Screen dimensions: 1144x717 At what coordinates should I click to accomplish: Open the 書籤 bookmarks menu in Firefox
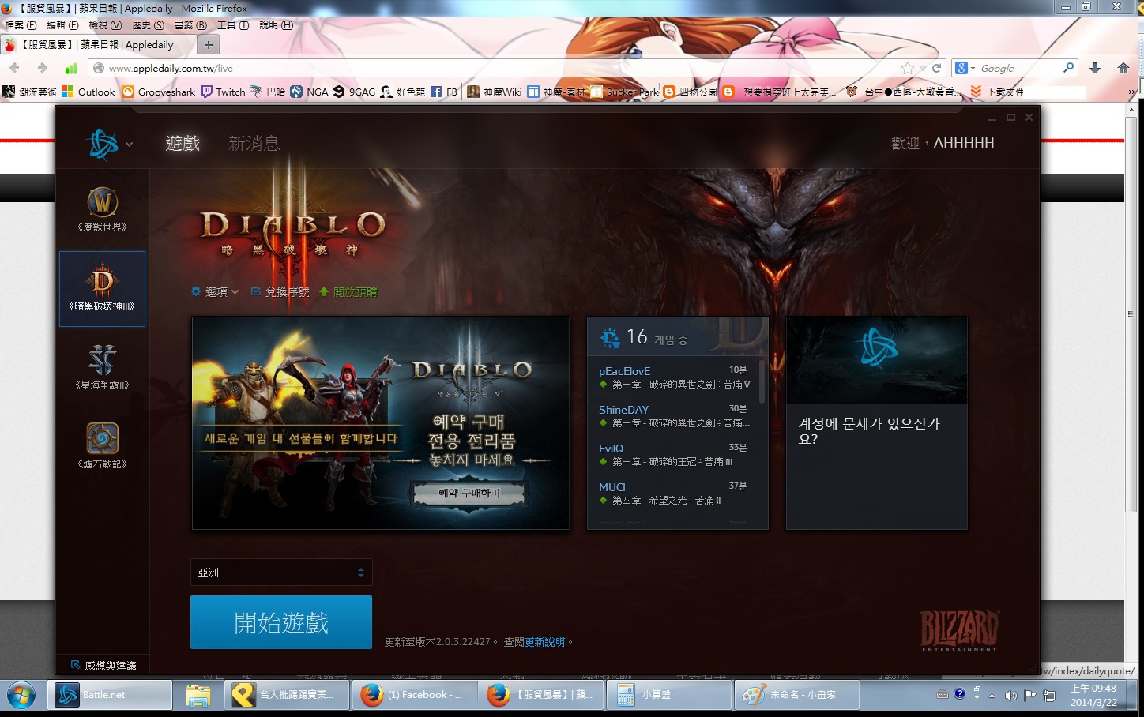click(x=190, y=25)
